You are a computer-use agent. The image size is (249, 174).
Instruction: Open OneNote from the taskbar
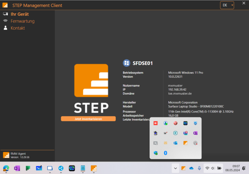17,168
